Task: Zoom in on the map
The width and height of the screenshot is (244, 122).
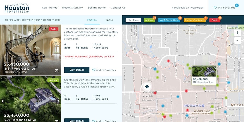Action: 237,33
